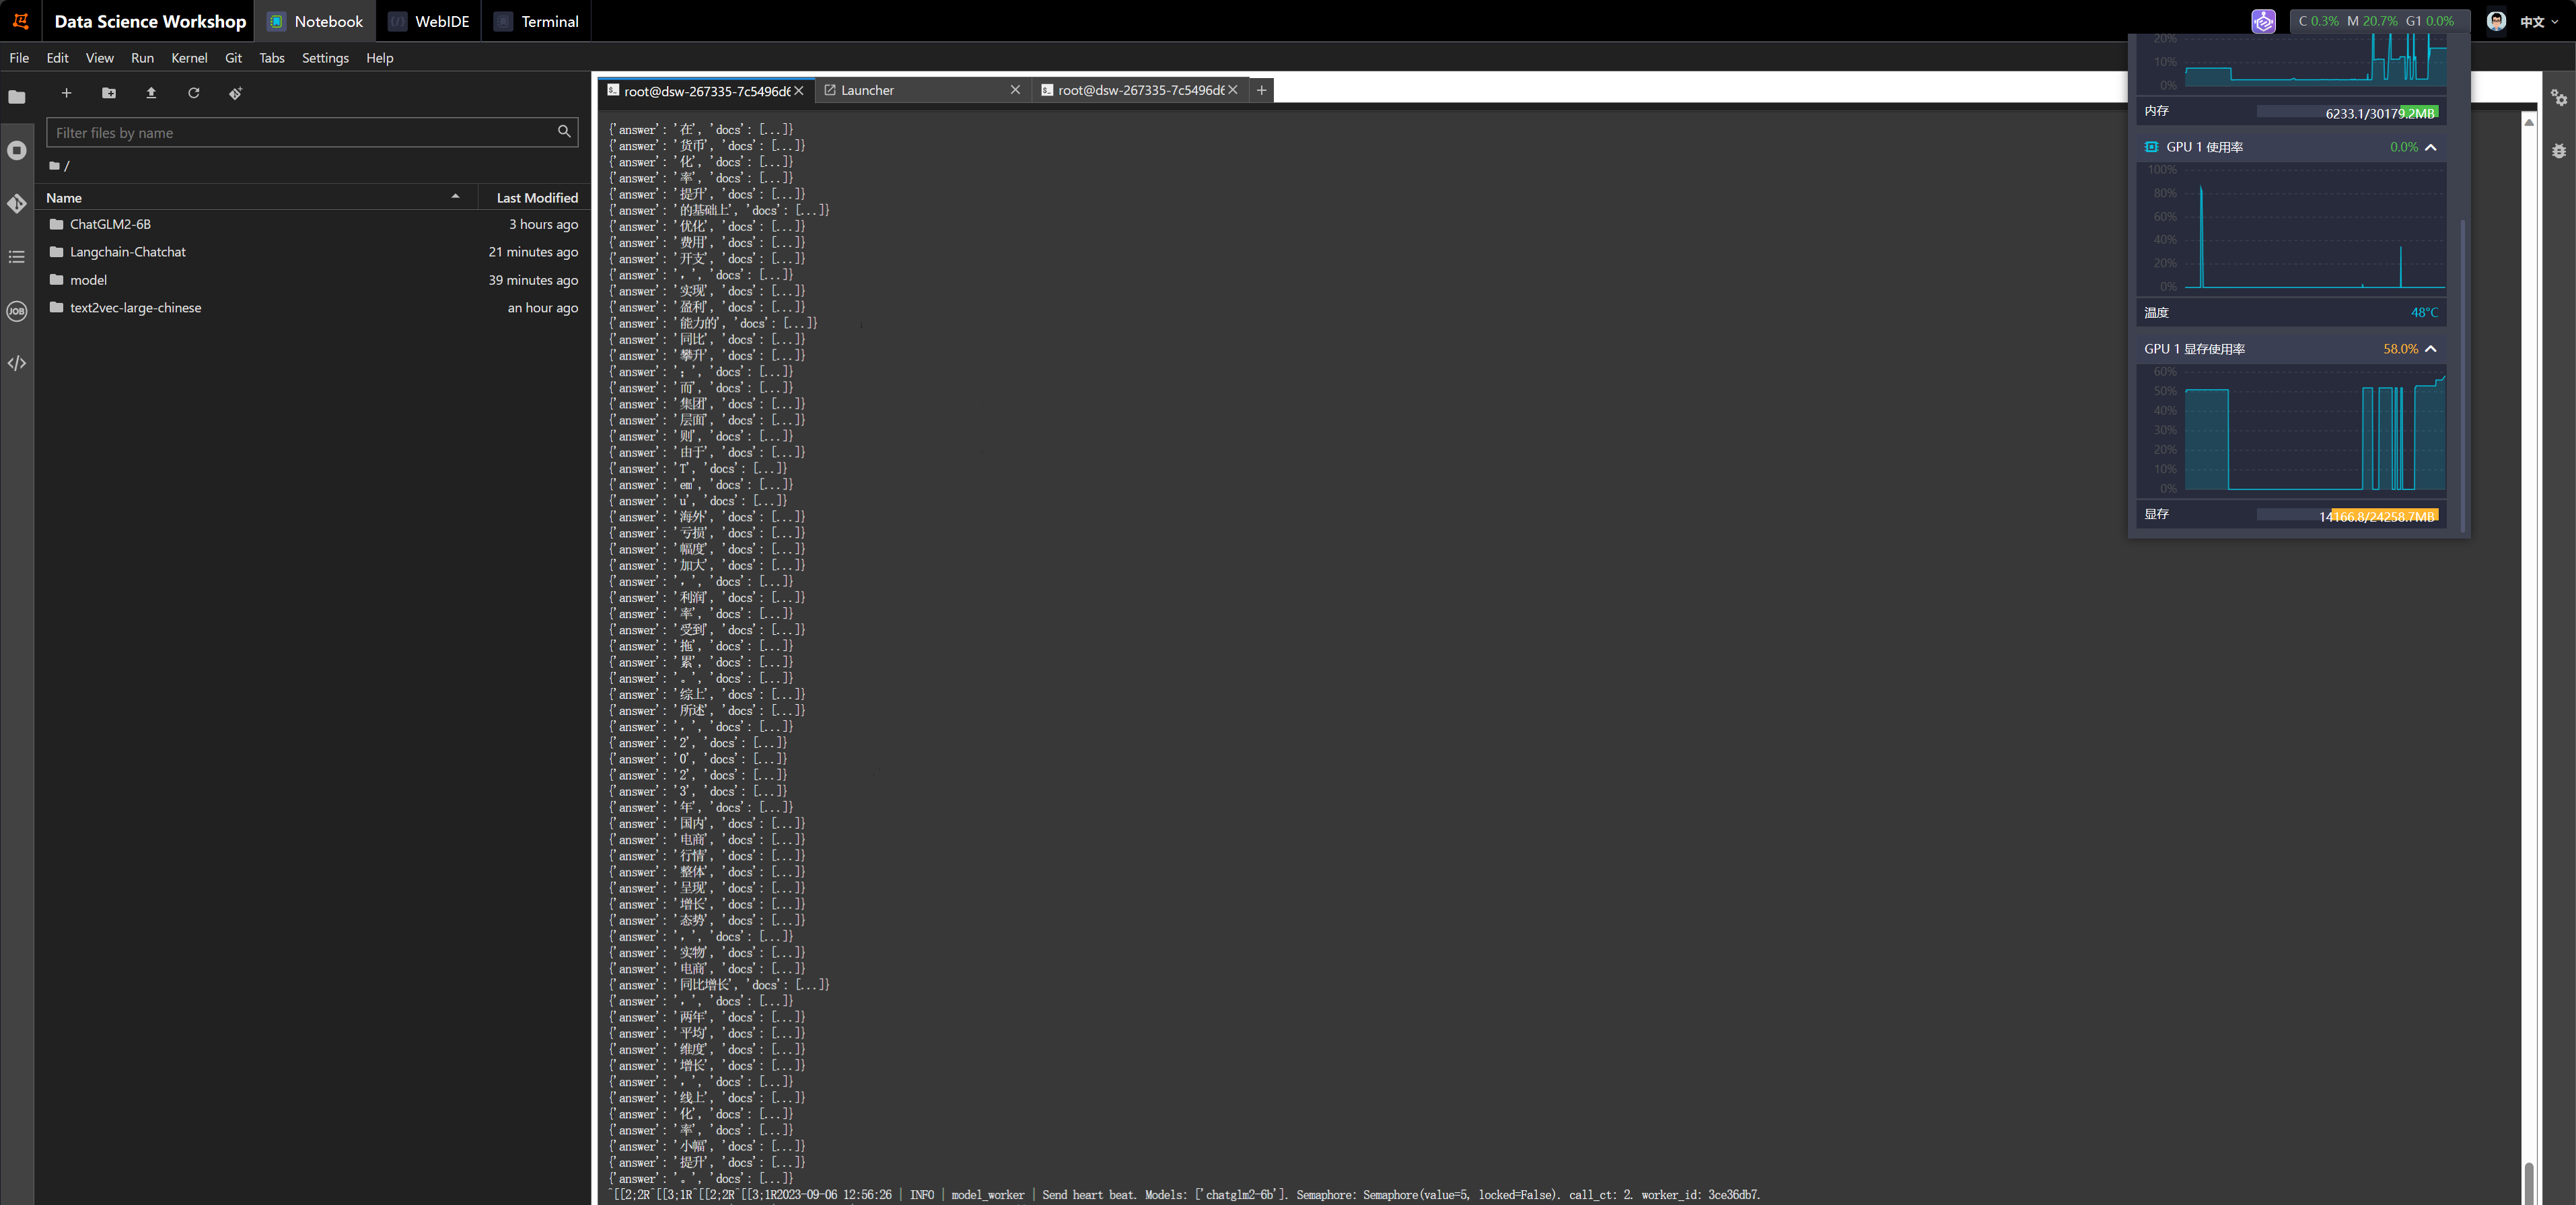Open the Git sidebar panel
Screen dimensions: 2576x1205
[x=17, y=204]
